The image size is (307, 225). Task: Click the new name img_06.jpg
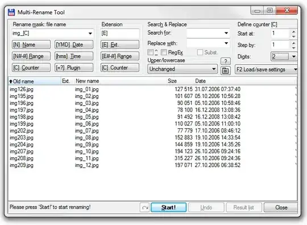coord(87,124)
